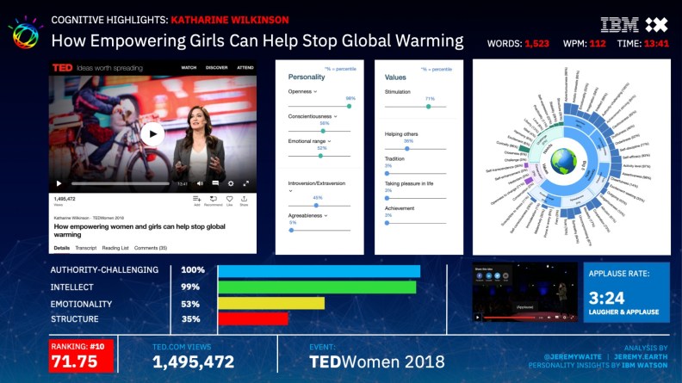Click the TED logo
The width and height of the screenshot is (682, 383).
coord(62,67)
